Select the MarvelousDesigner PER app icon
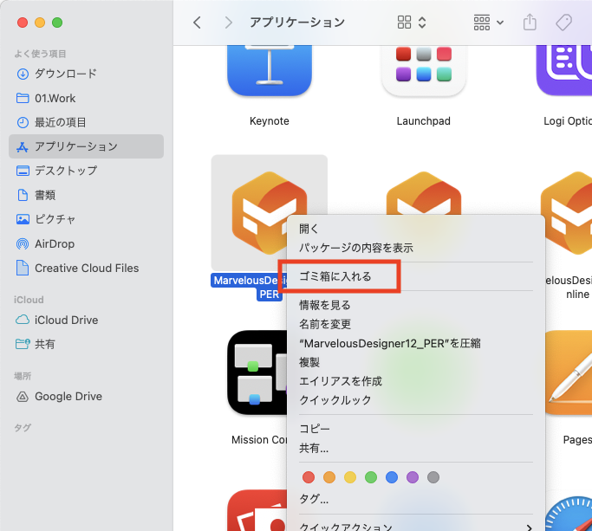This screenshot has height=531, width=592. pyautogui.click(x=261, y=213)
